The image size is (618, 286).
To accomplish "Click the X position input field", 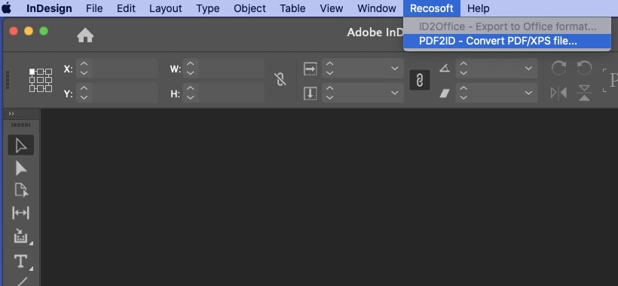I will click(124, 69).
